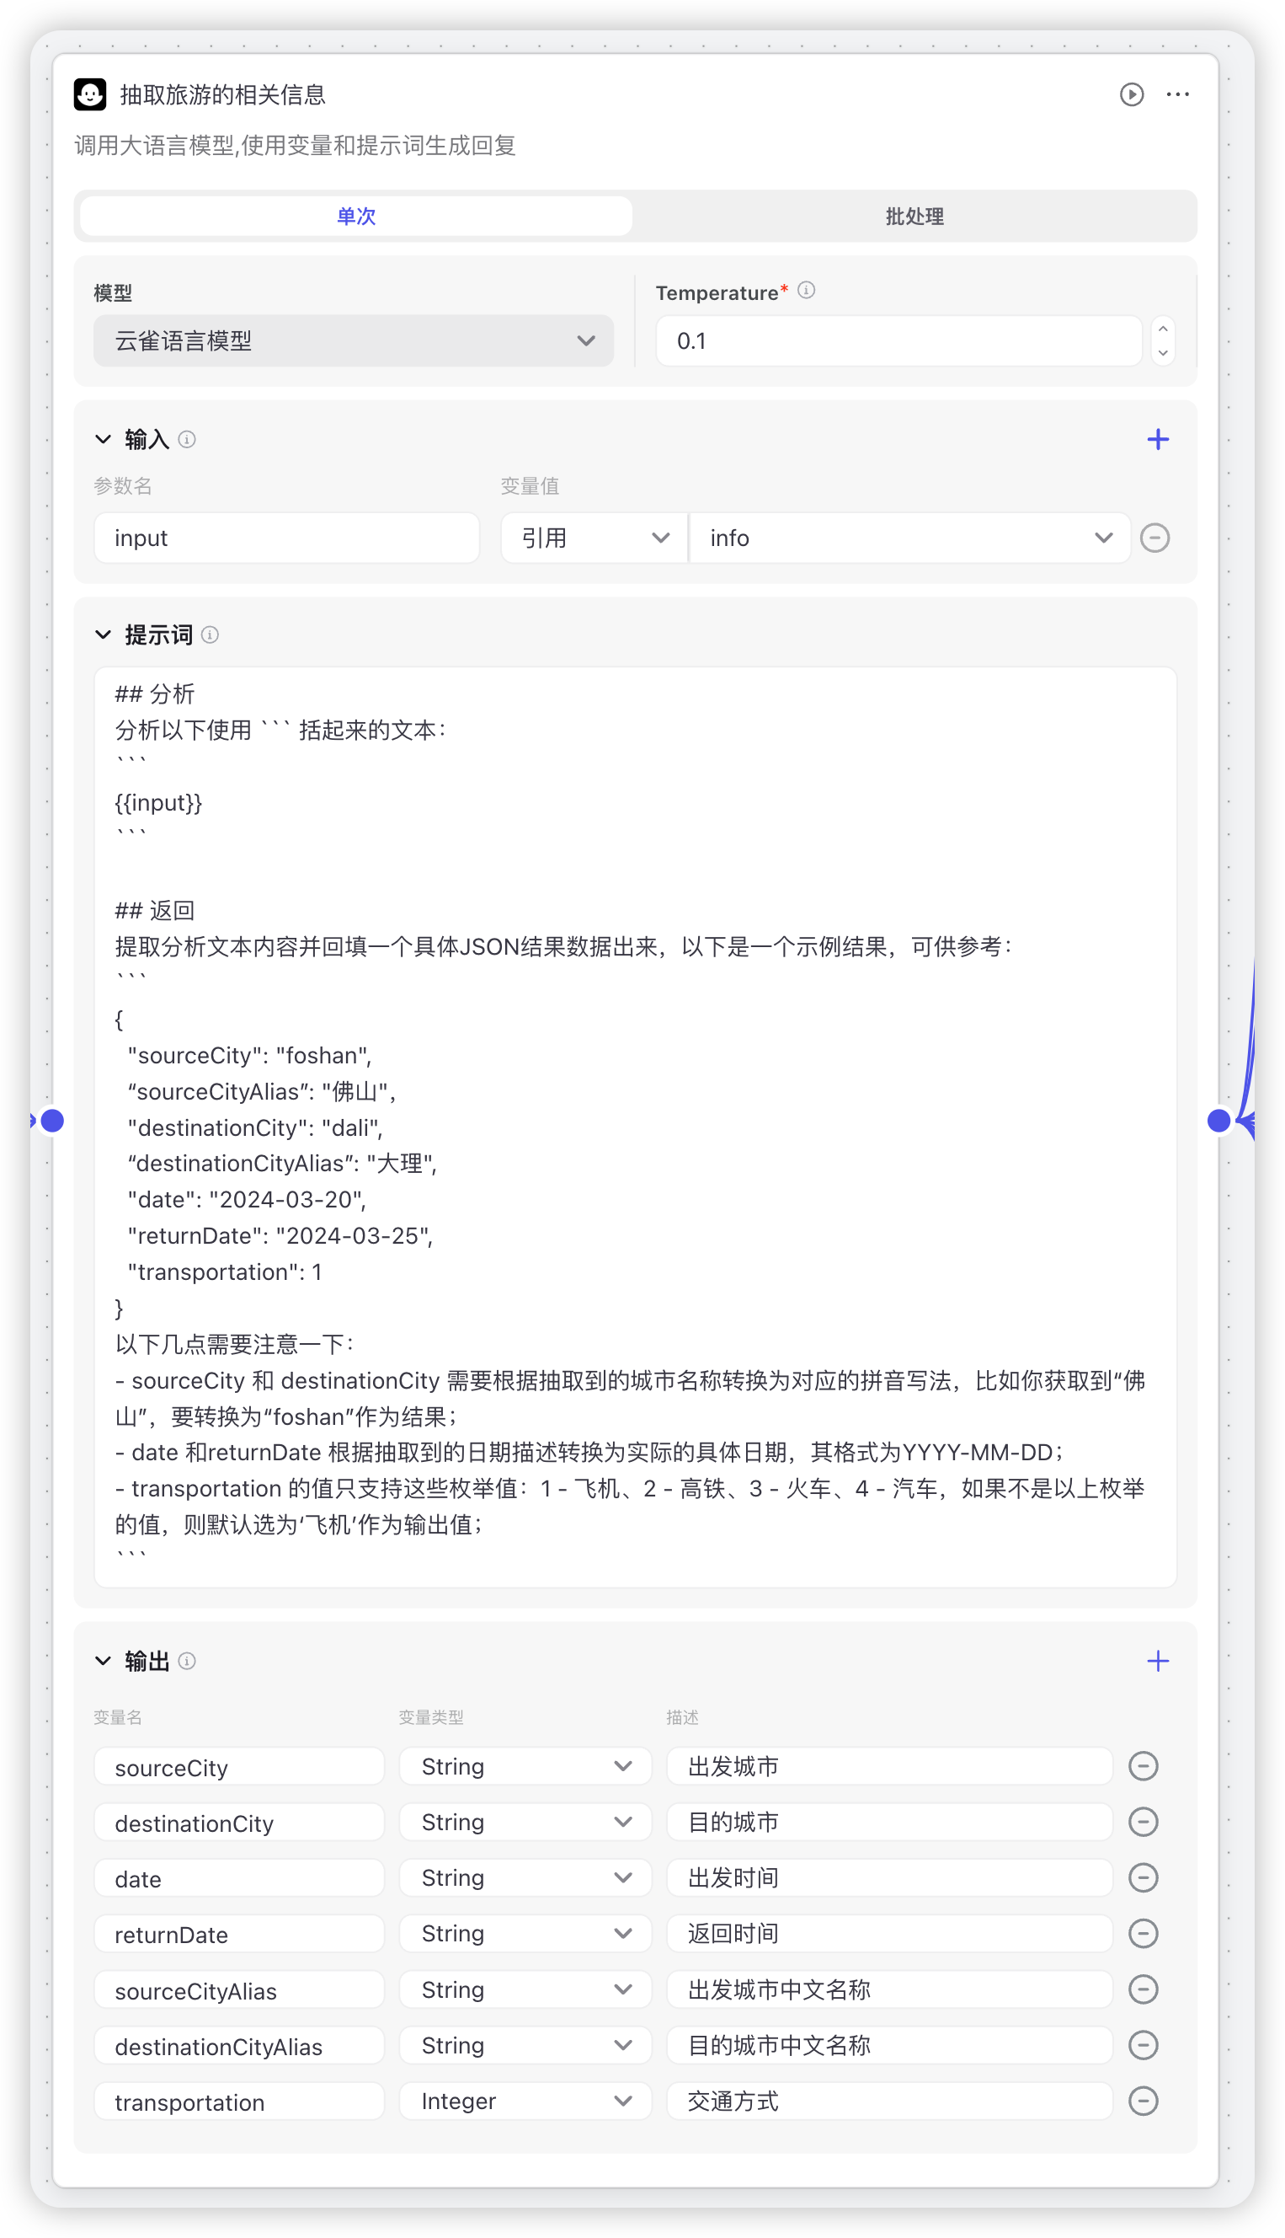The width and height of the screenshot is (1285, 2238).
Task: Run the node with the play icon
Action: 1132,94
